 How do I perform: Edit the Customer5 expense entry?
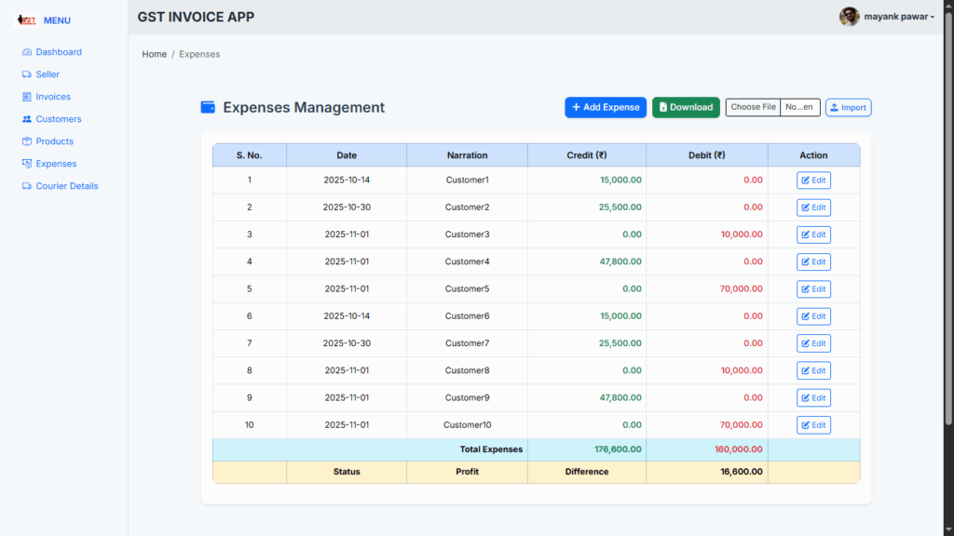(813, 289)
